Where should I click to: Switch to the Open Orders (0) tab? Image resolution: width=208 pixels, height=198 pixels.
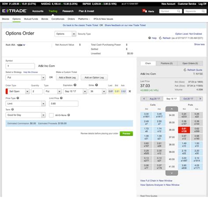click(x=190, y=63)
